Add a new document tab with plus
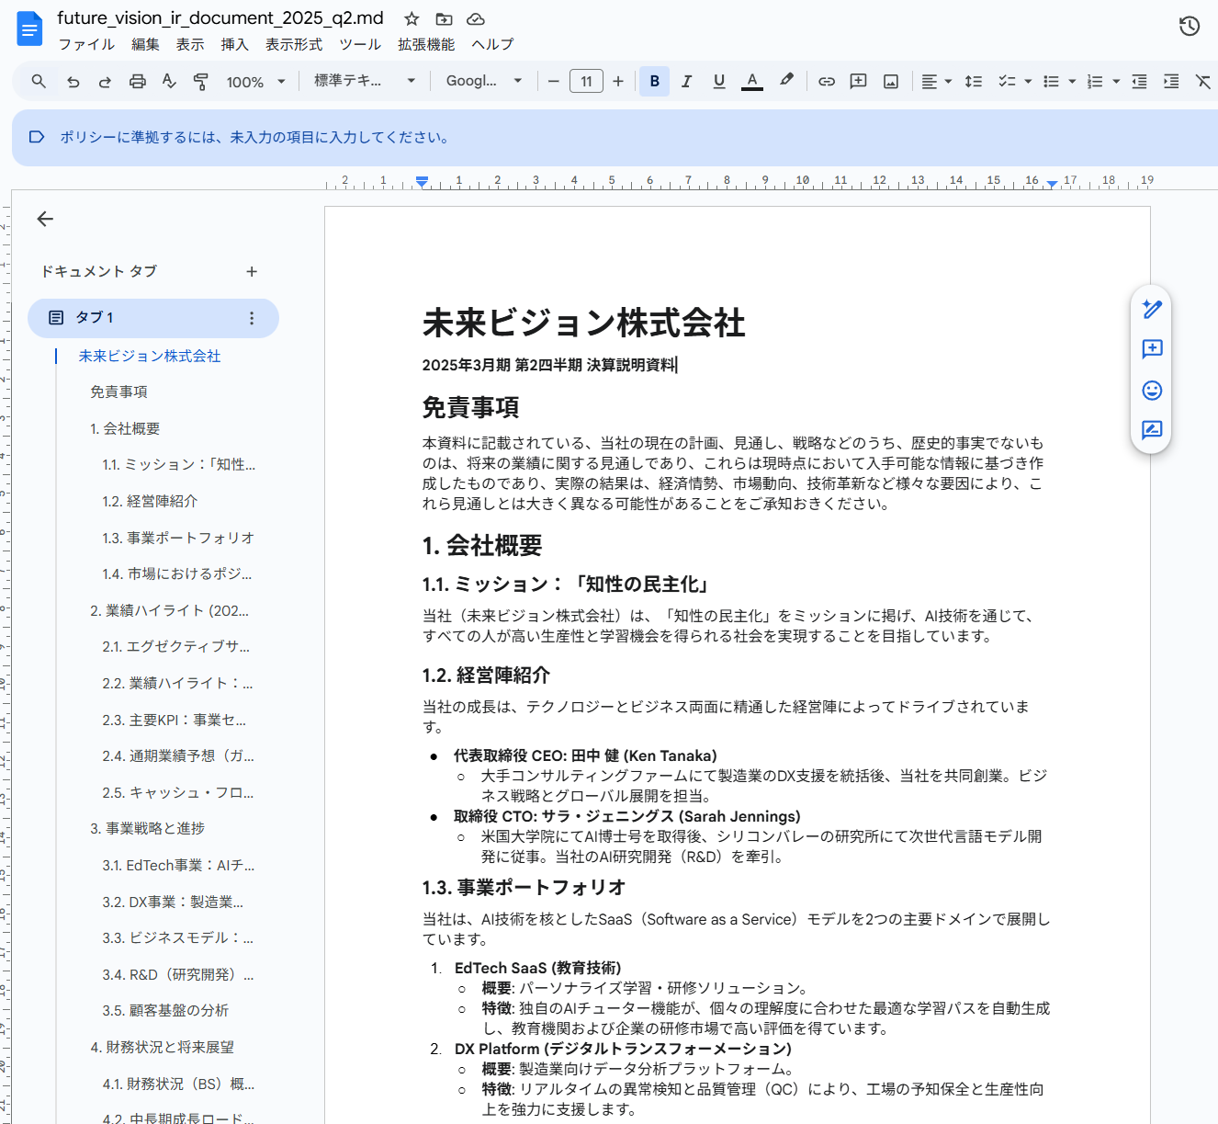1218x1124 pixels. [x=252, y=271]
